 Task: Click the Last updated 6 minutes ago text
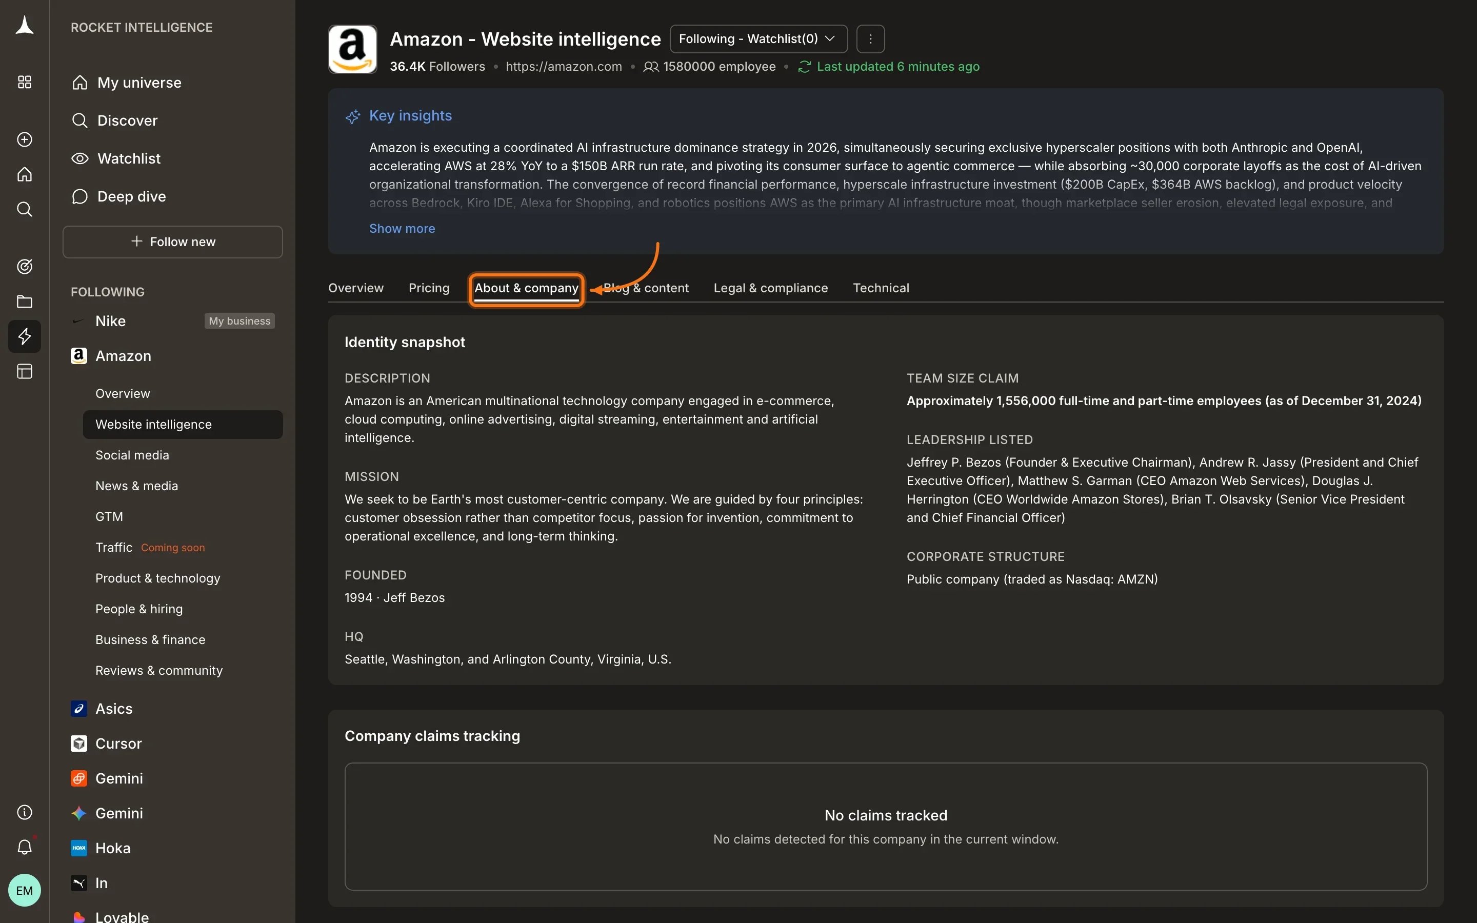coord(898,67)
